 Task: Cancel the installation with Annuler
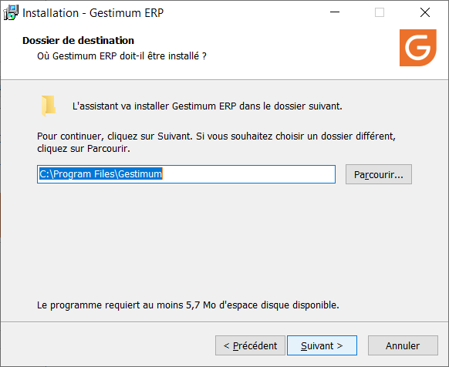403,345
